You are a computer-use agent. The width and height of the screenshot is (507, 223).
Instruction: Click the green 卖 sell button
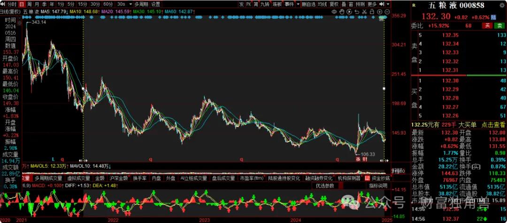point(499,25)
